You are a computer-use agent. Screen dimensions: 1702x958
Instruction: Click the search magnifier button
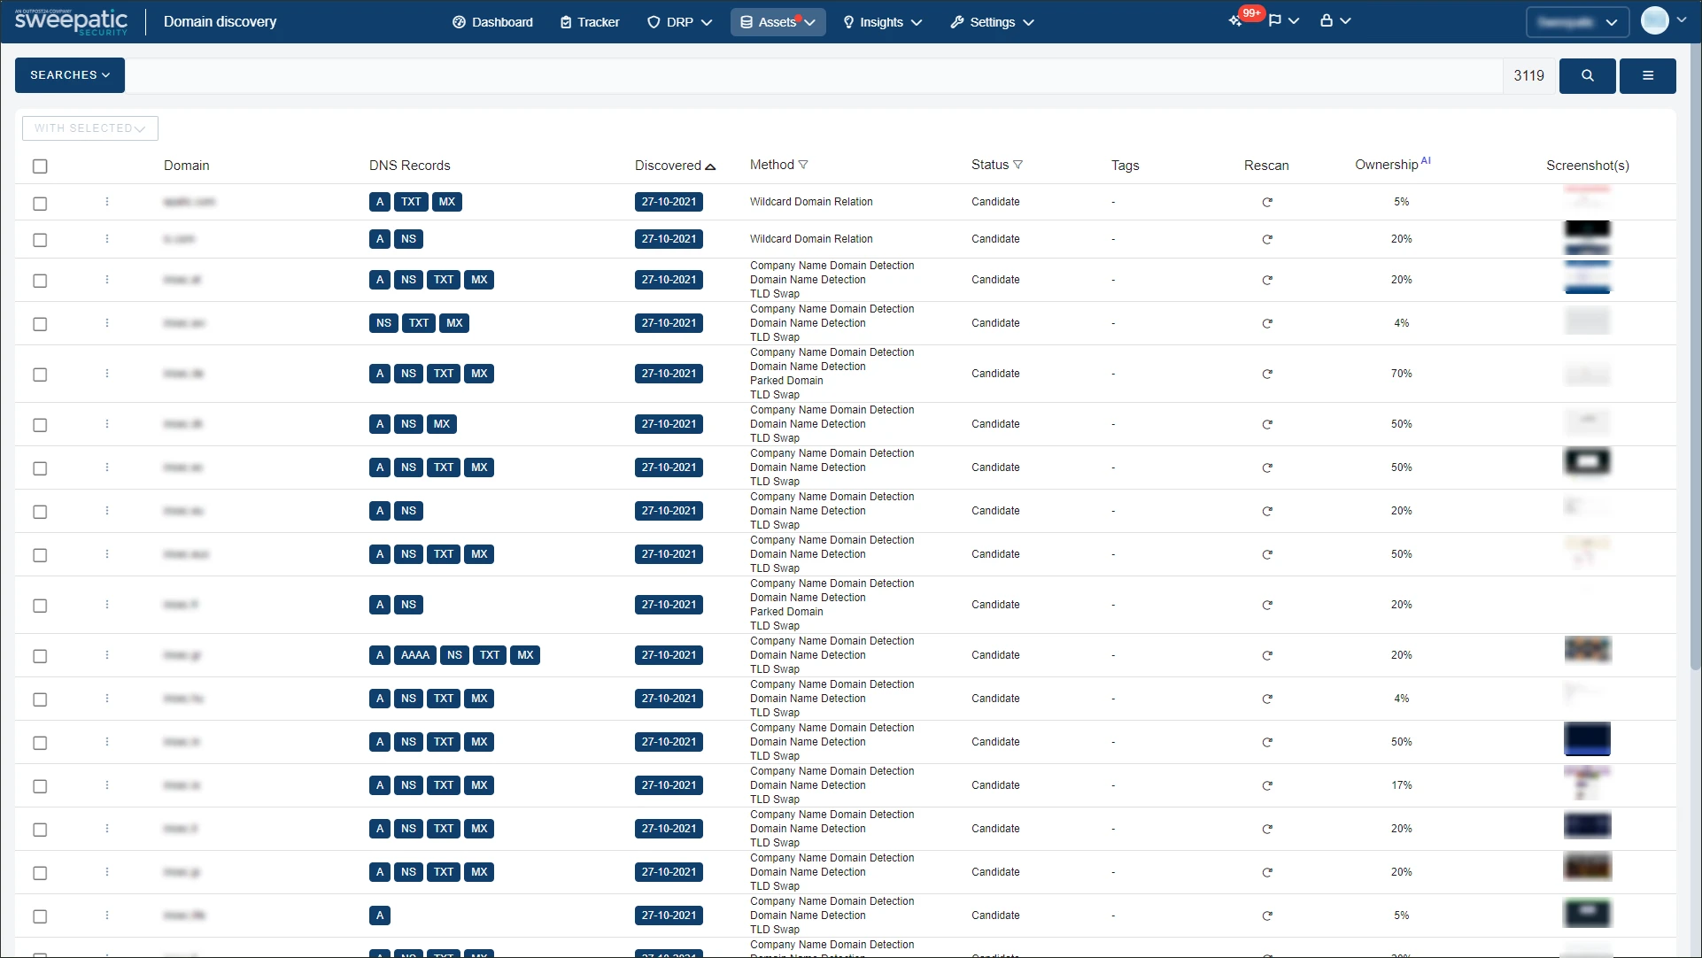[1588, 75]
